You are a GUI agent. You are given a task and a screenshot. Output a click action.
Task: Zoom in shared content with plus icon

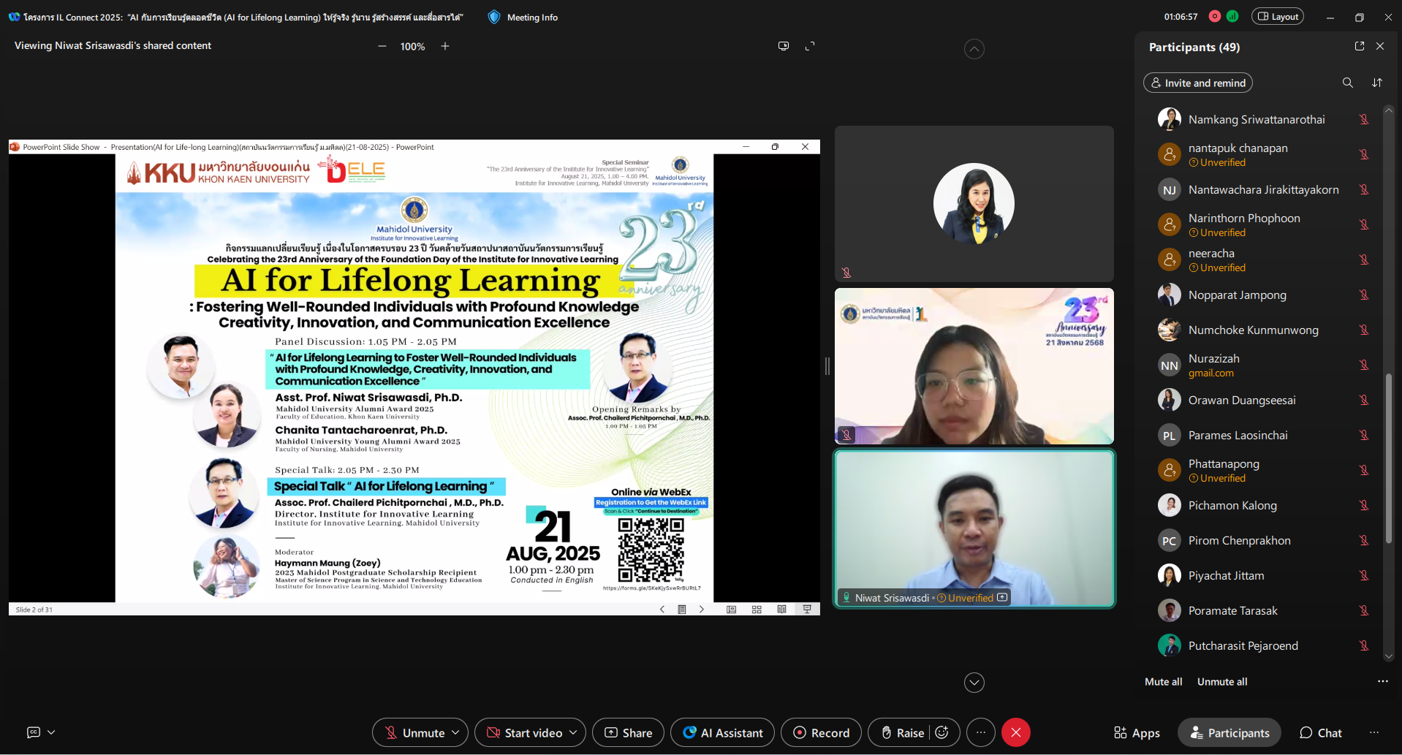click(445, 46)
